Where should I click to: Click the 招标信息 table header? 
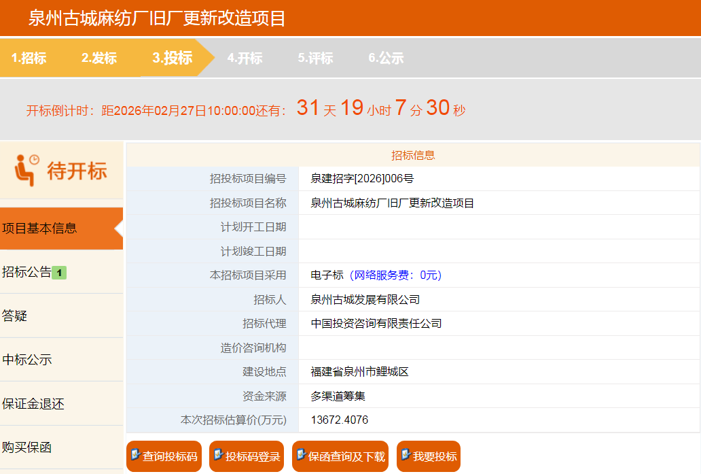(413, 155)
